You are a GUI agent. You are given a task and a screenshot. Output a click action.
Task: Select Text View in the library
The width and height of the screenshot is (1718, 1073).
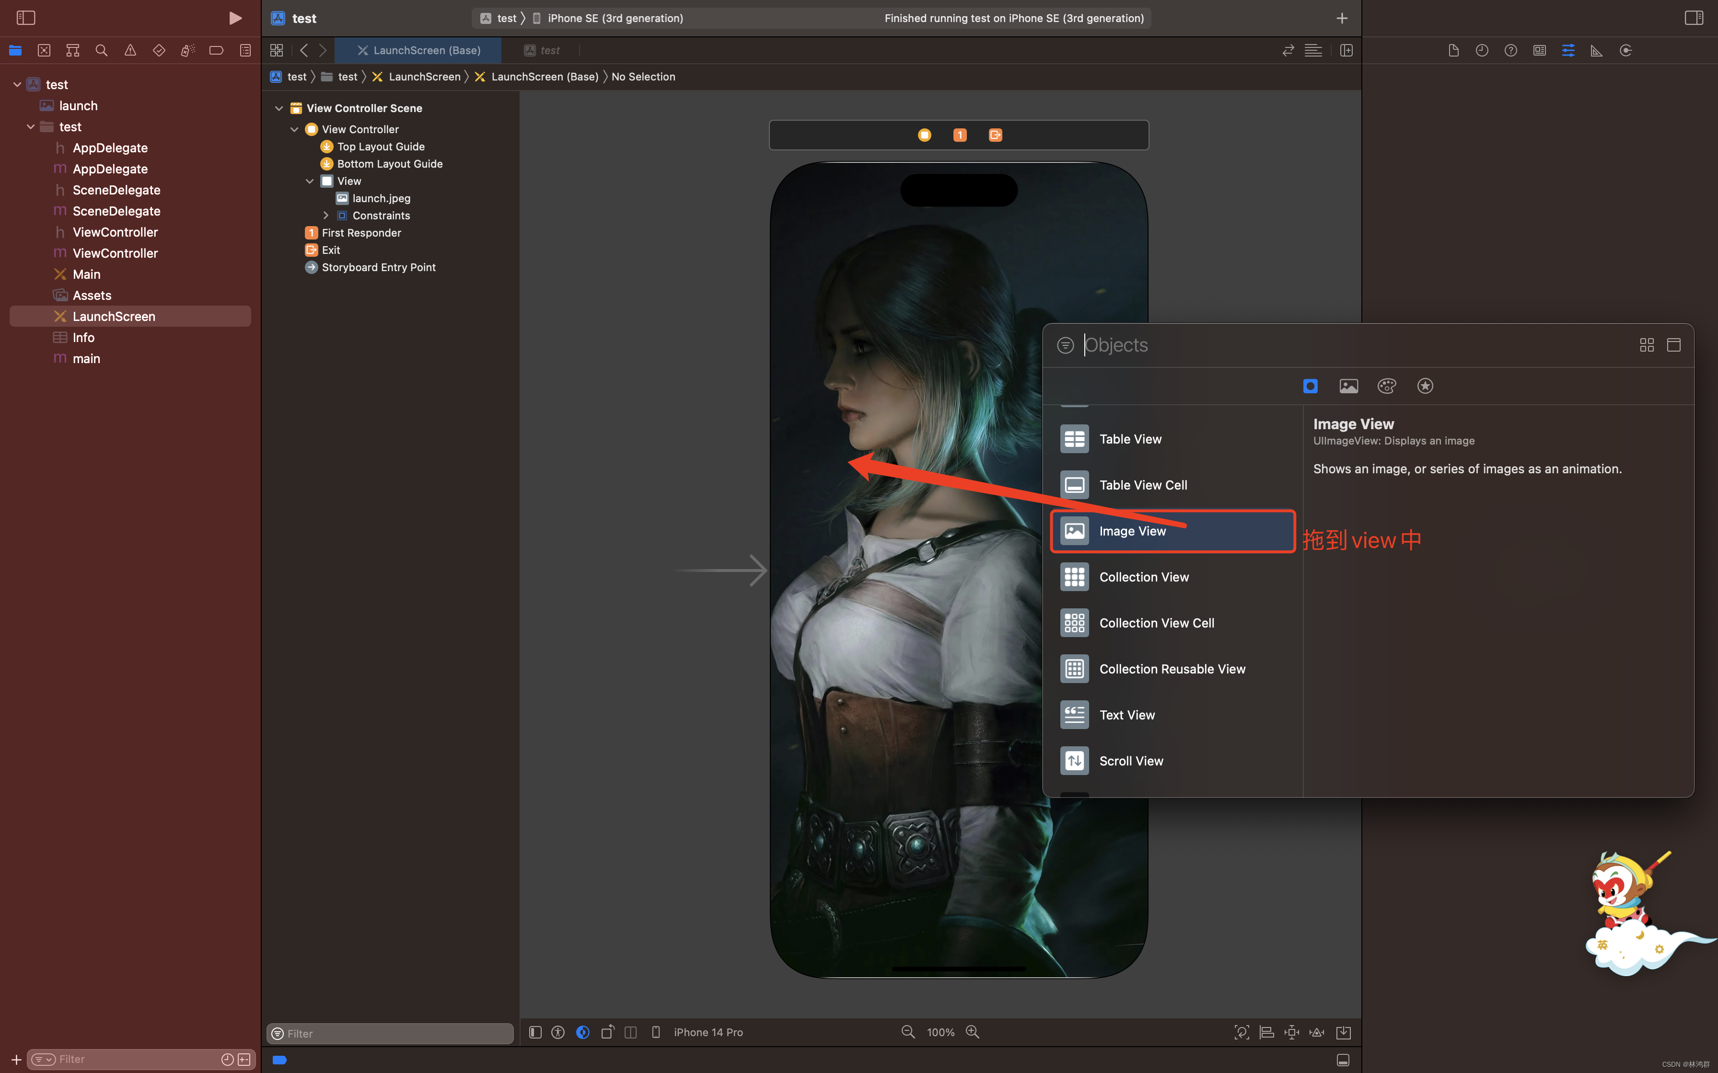(x=1173, y=715)
